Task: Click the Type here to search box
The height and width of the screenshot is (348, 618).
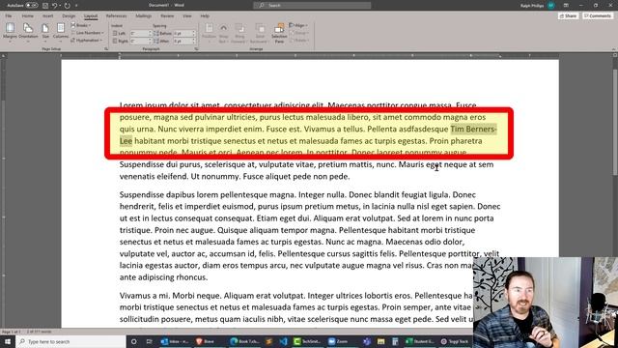Action: (70, 341)
